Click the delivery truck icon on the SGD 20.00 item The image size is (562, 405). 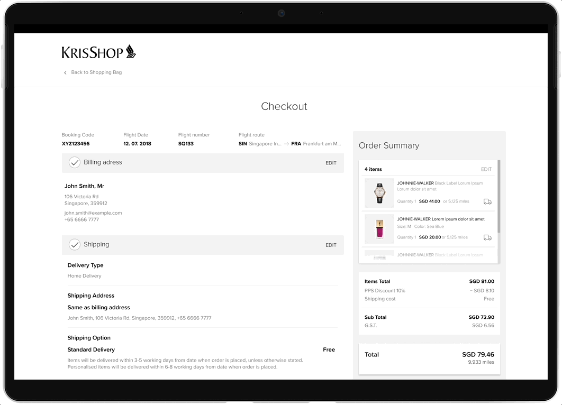pos(487,237)
